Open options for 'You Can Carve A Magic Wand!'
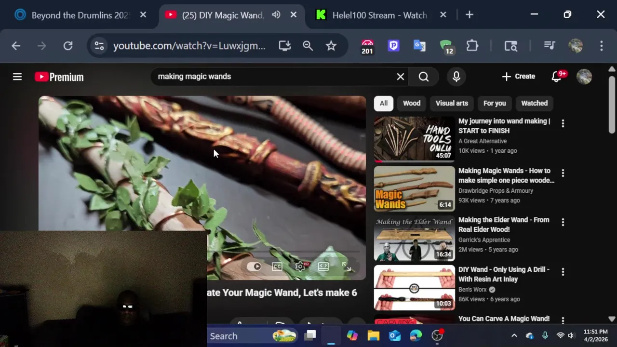Screen dimensions: 617x347 click(x=563, y=320)
